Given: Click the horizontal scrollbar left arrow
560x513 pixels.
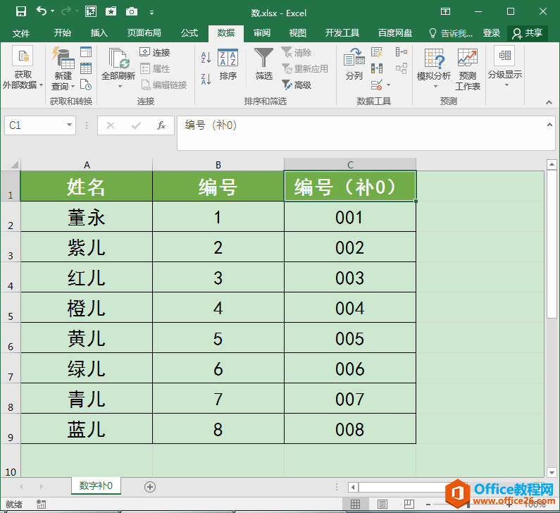Looking at the screenshot, I should click(x=353, y=487).
